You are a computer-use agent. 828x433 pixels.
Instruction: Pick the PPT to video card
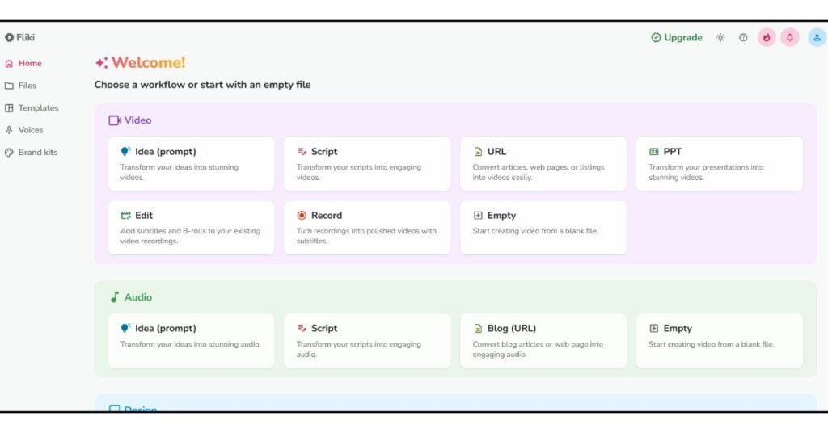(x=720, y=163)
